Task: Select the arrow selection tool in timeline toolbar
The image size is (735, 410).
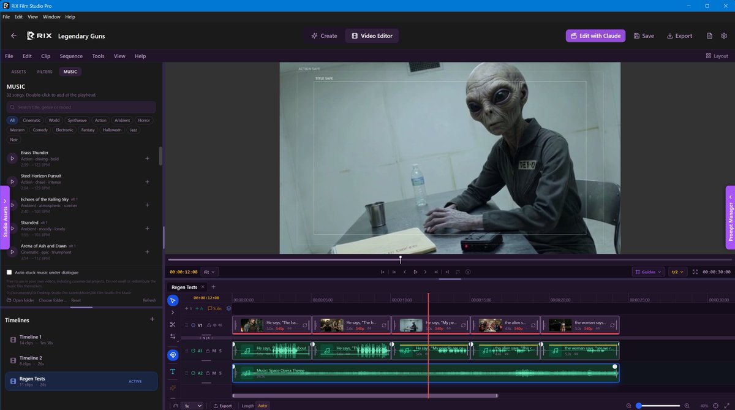Action: (x=173, y=300)
